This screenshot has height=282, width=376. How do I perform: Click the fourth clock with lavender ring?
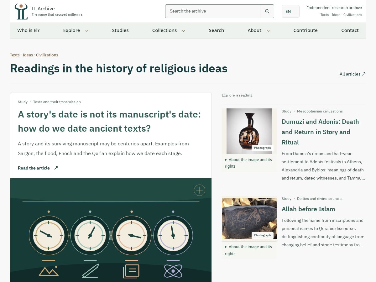point(173,235)
